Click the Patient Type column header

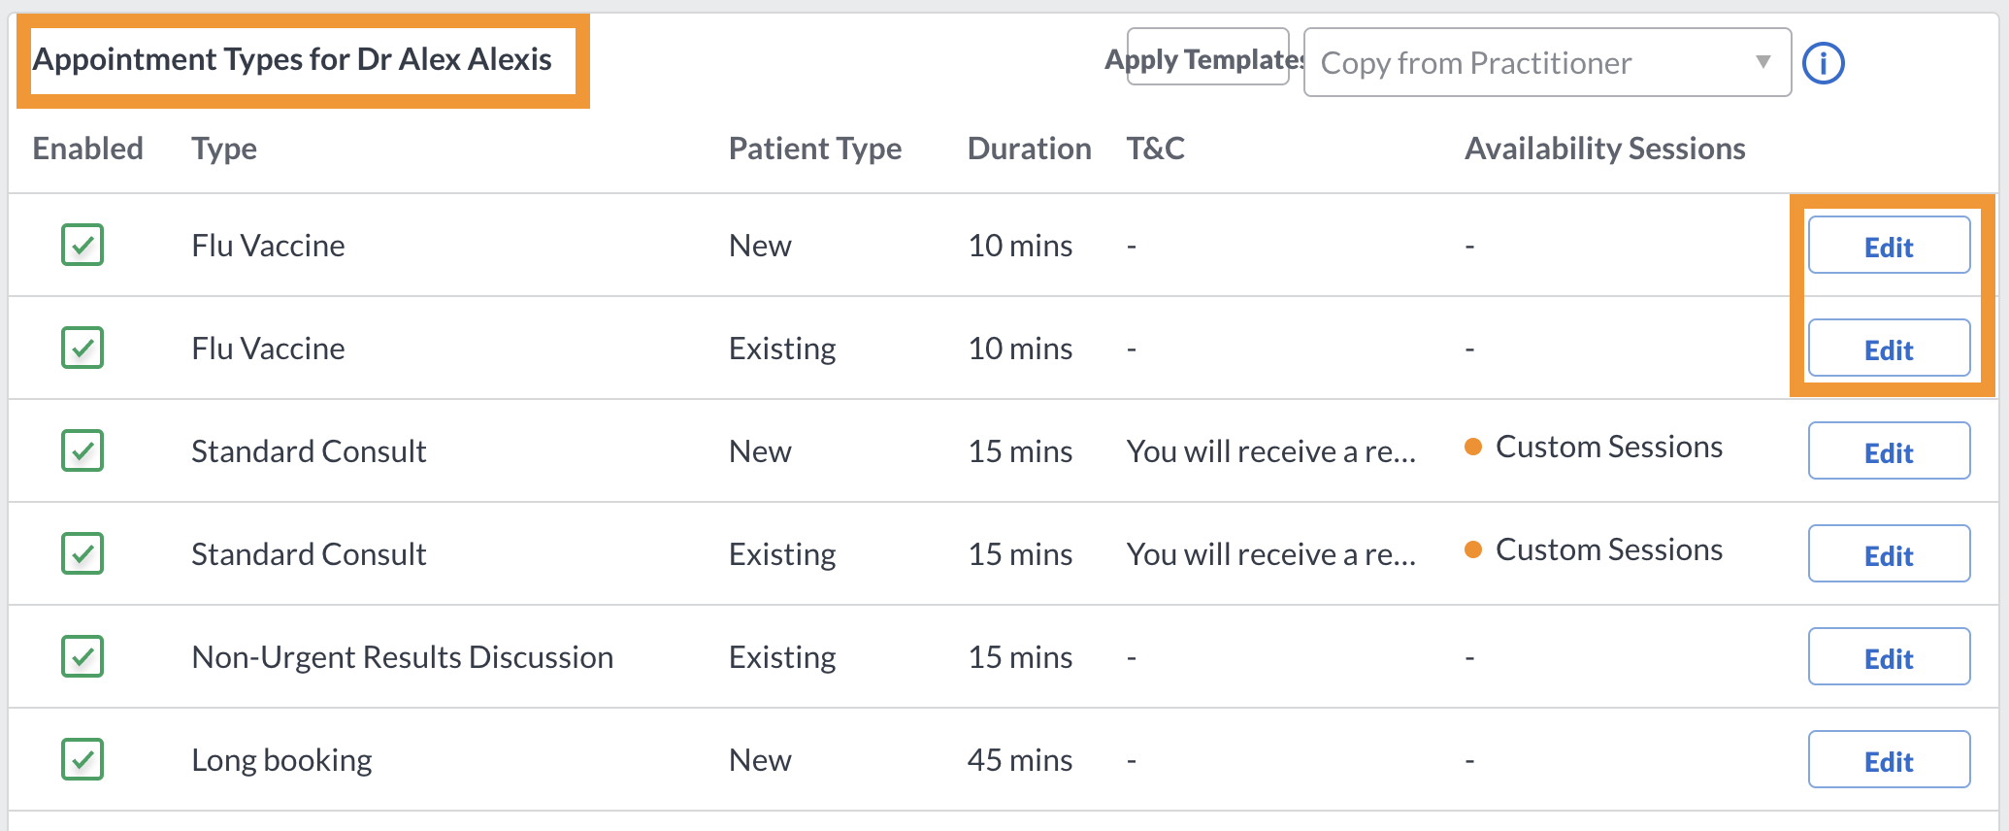point(814,149)
